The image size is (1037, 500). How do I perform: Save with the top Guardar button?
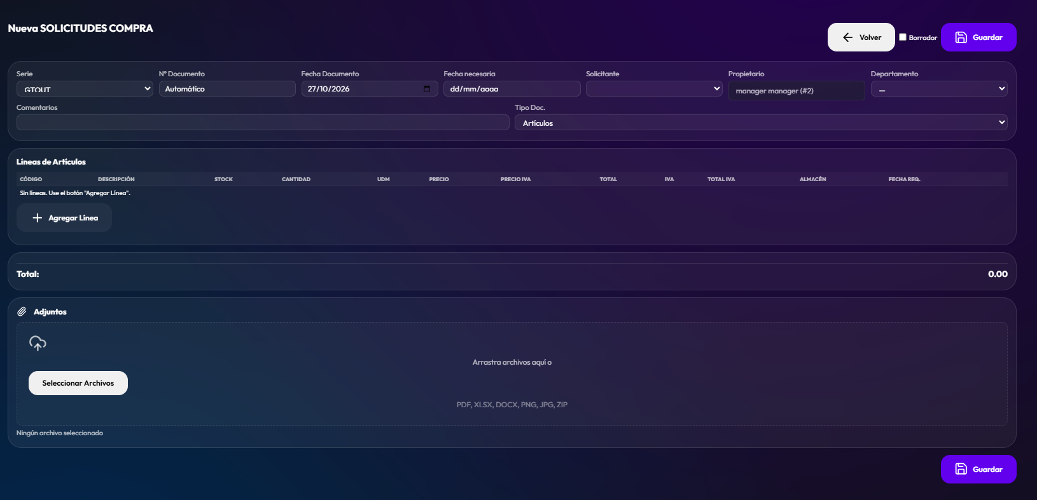tap(978, 37)
